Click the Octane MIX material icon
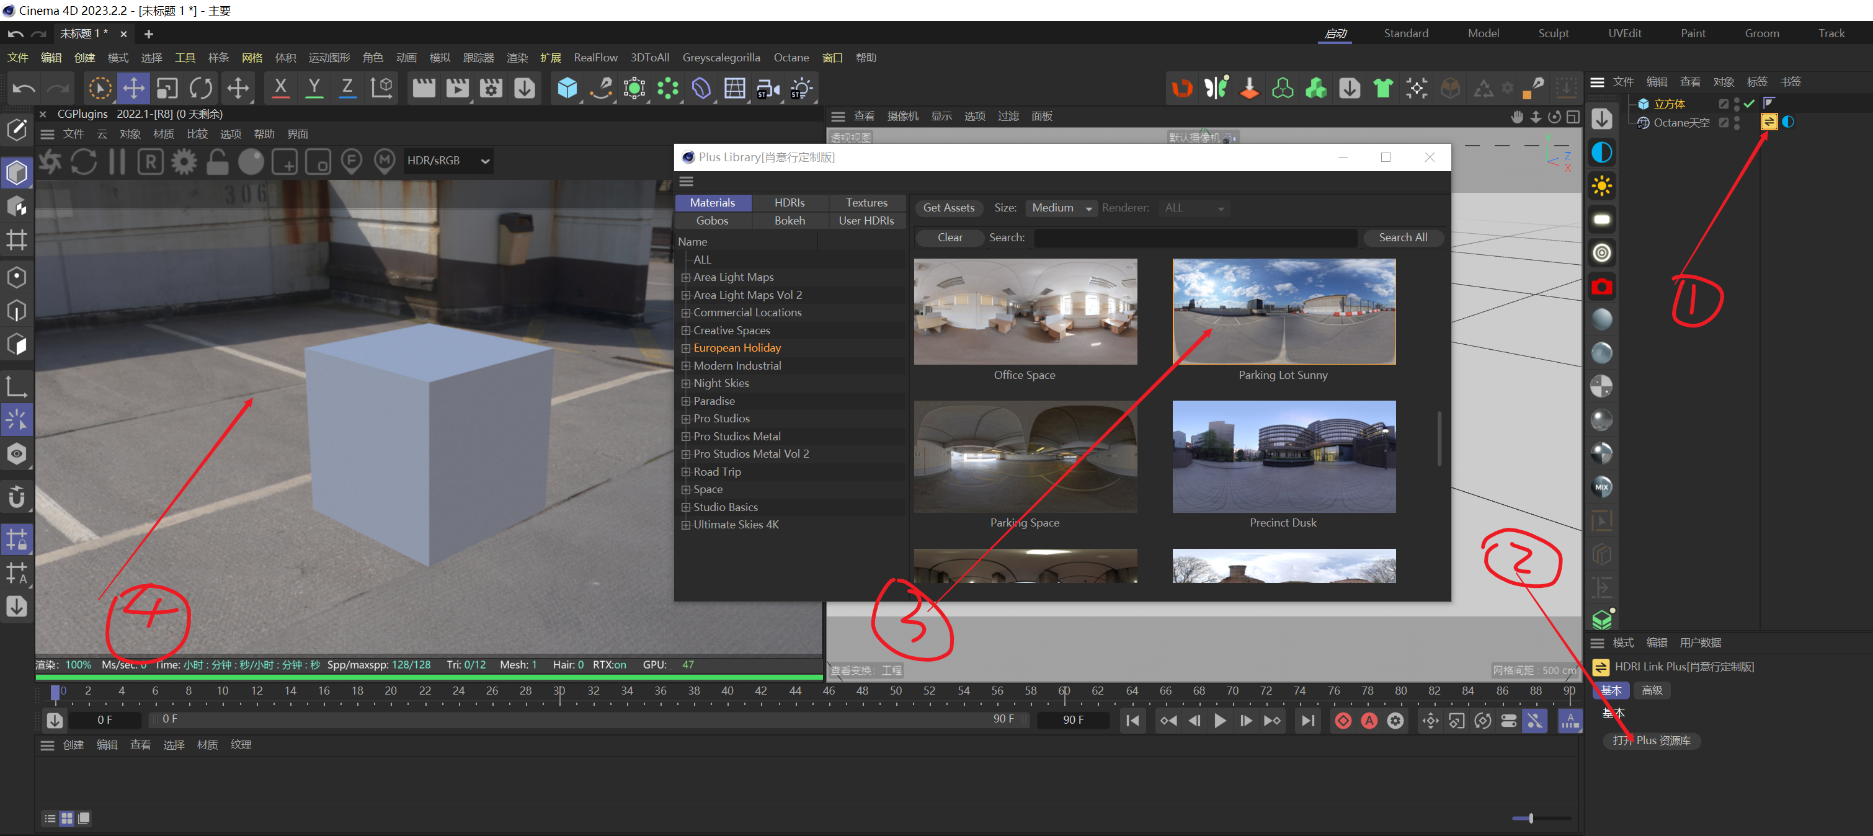The width and height of the screenshot is (1873, 836). pyautogui.click(x=1602, y=487)
